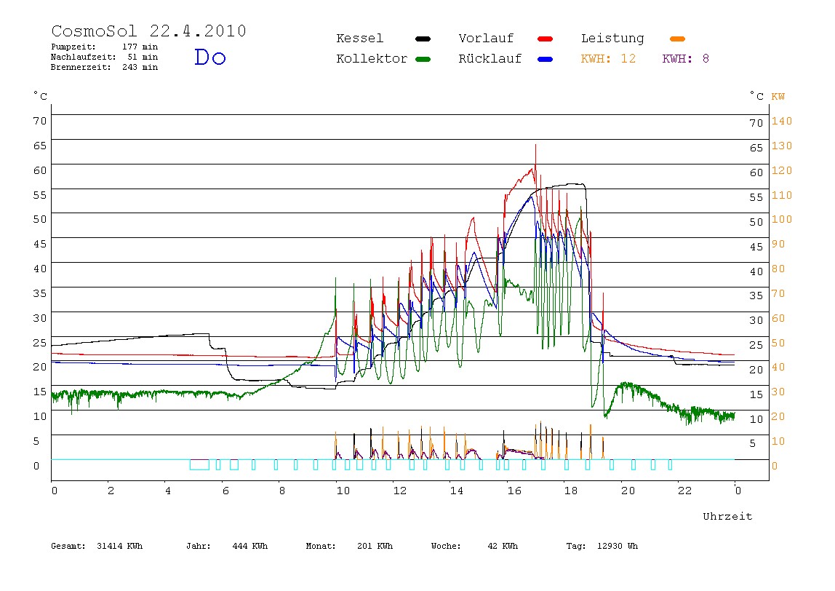The width and height of the screenshot is (835, 591).
Task: Click the orange 'KWH: 12' value
Action: (608, 59)
